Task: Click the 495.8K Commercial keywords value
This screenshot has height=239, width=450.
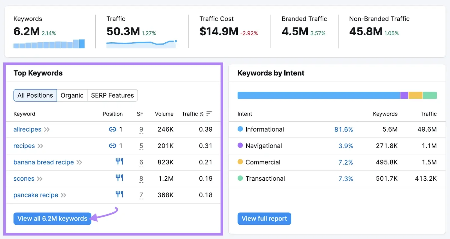Action: (387, 162)
